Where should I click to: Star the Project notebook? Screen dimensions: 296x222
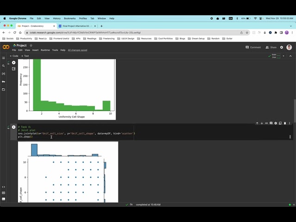coord(31,45)
